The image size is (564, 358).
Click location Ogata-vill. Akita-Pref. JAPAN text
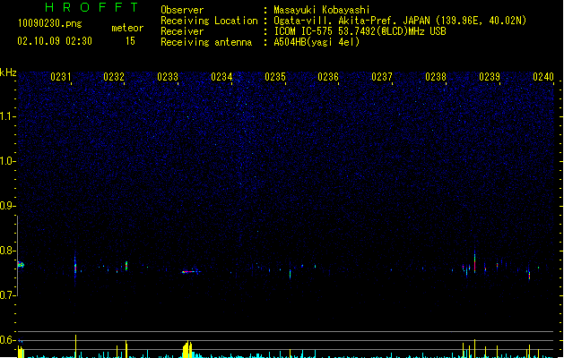[352, 21]
